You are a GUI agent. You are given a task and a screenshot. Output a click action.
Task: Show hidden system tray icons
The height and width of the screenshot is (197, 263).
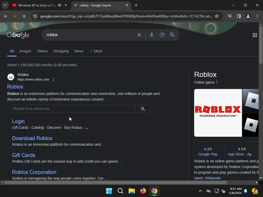(200, 191)
